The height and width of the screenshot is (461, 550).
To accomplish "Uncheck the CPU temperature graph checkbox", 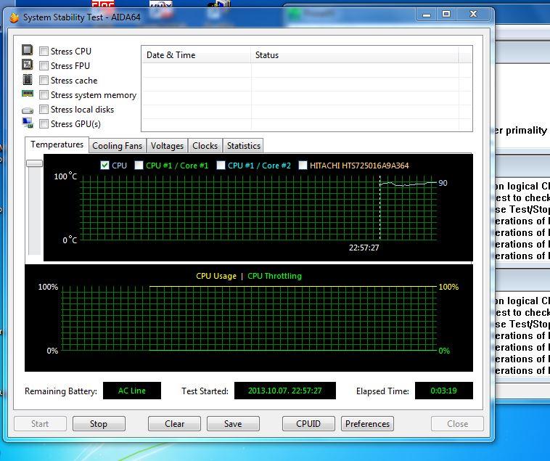I will pos(104,166).
